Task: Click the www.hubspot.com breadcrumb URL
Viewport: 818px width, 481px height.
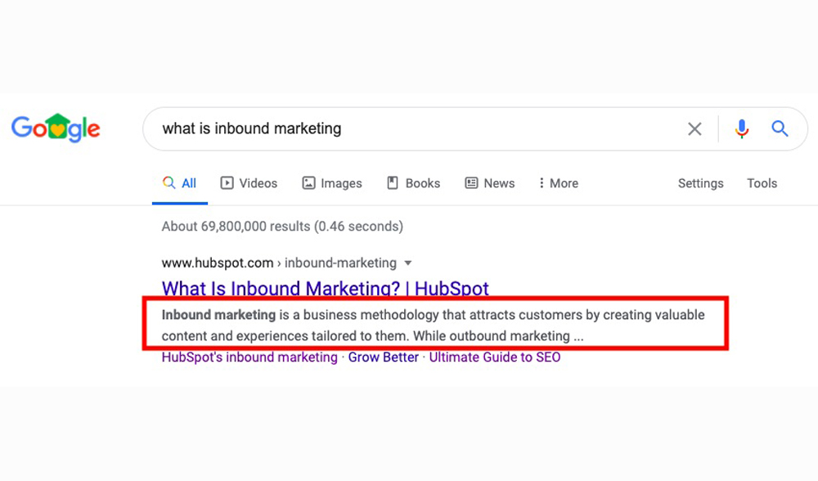Action: coord(279,263)
